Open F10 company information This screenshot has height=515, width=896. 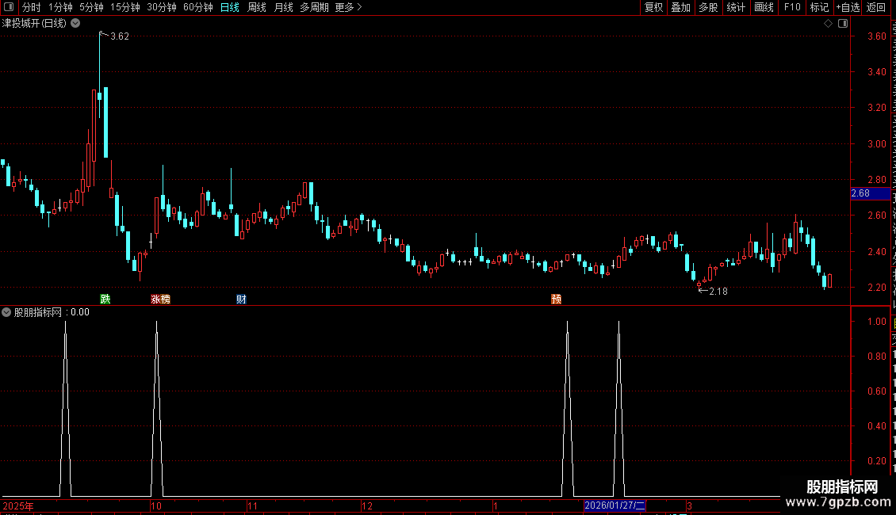coord(792,7)
